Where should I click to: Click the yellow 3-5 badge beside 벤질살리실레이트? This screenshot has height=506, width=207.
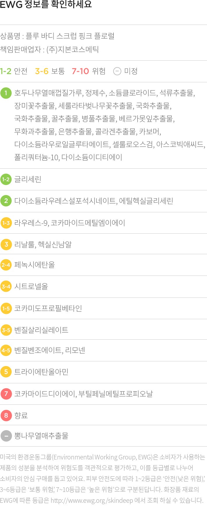tap(6, 330)
